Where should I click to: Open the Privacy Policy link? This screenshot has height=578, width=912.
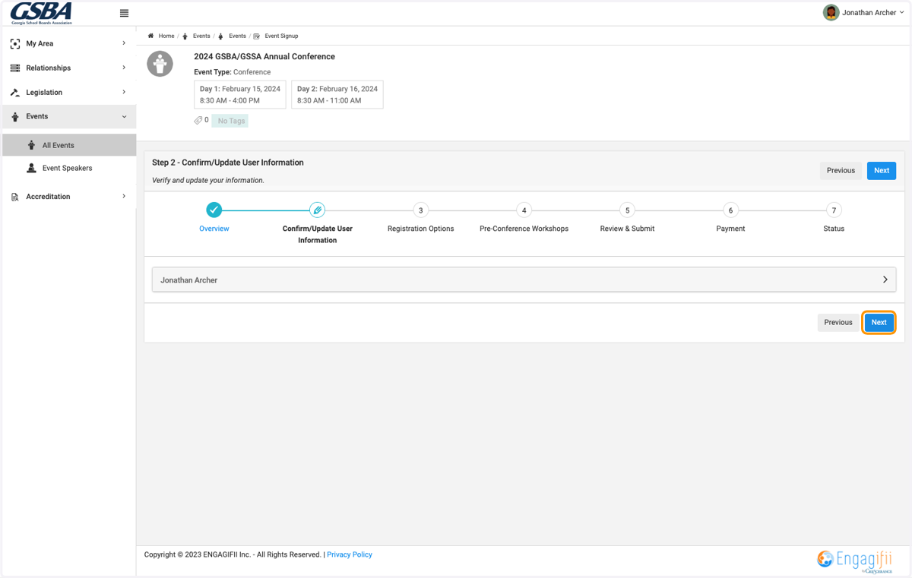[350, 555]
